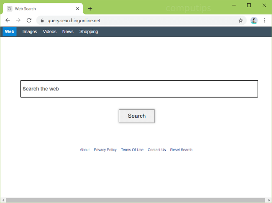Close the browser window
Viewport: 272px width, 203px height.
pyautogui.click(x=264, y=5)
